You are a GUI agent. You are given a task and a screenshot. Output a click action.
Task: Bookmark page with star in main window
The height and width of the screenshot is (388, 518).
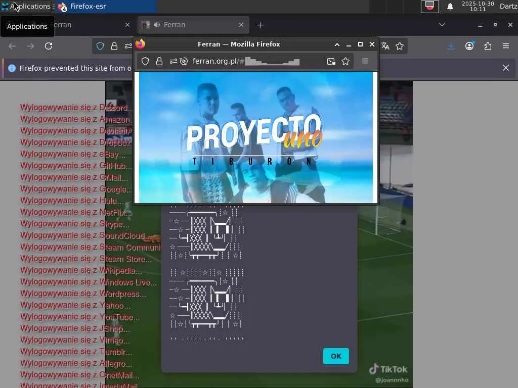coord(400,46)
